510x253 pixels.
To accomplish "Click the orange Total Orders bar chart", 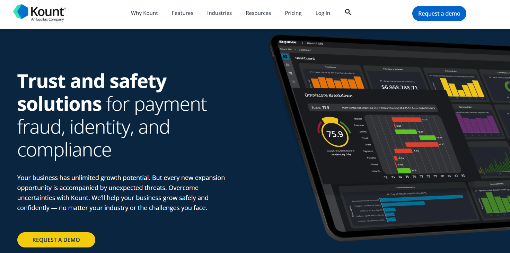I will point(336,82).
